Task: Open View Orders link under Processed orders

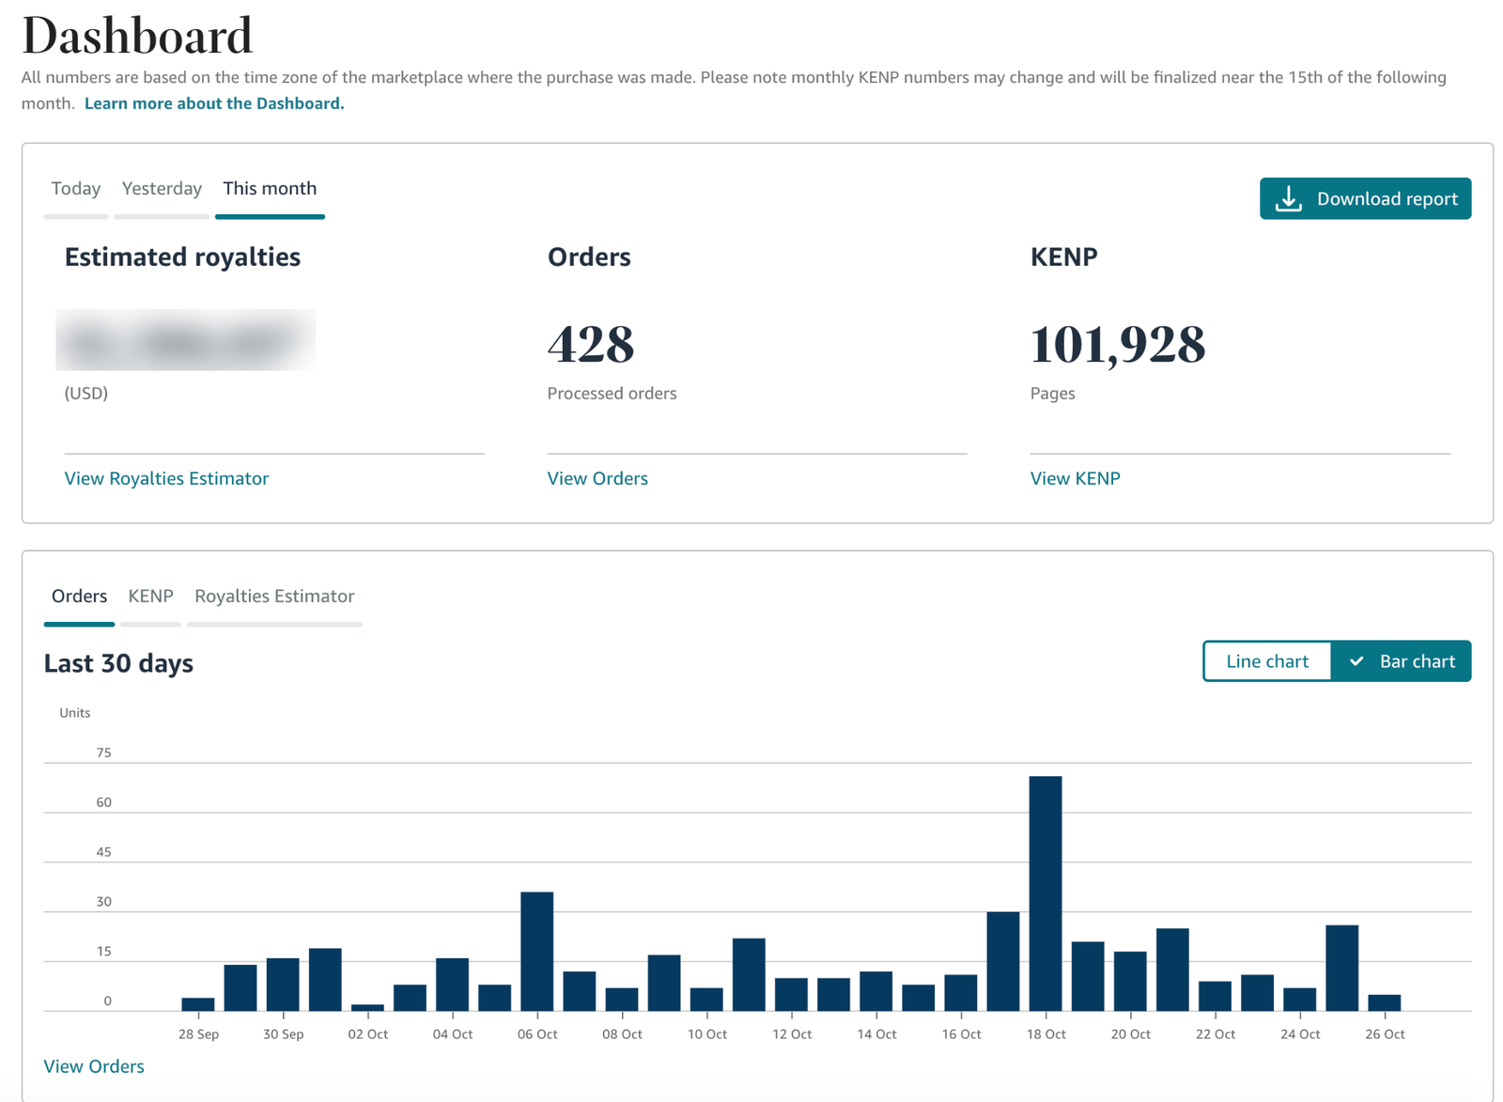Action: point(597,478)
